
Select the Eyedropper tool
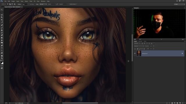2,22
